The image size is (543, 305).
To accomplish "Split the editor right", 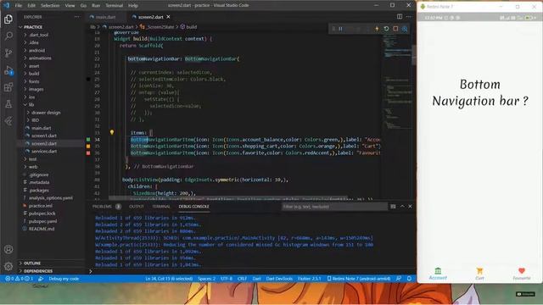I will click(400, 17).
